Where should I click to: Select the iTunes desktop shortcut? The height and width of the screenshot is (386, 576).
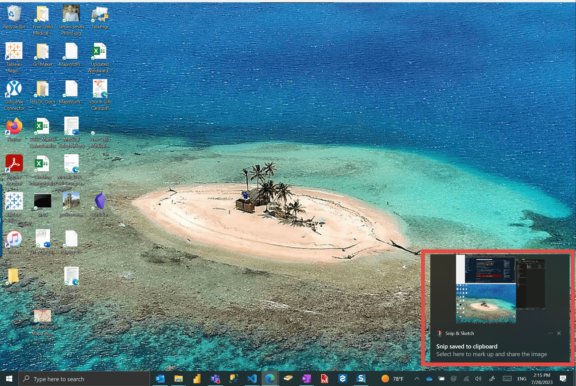tap(14, 243)
